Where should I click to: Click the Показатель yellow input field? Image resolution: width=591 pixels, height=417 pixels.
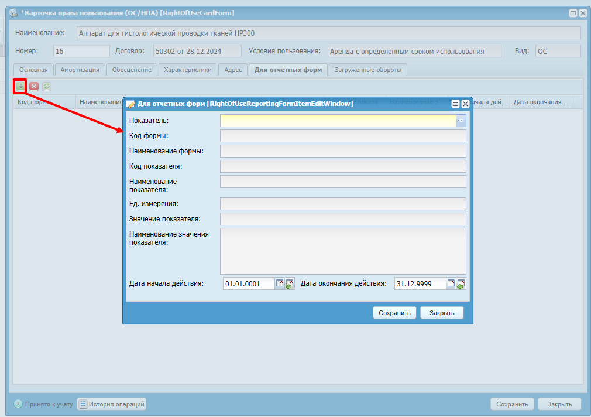click(338, 121)
